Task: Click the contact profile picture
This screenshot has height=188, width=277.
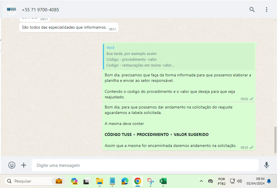Action: click(12, 10)
